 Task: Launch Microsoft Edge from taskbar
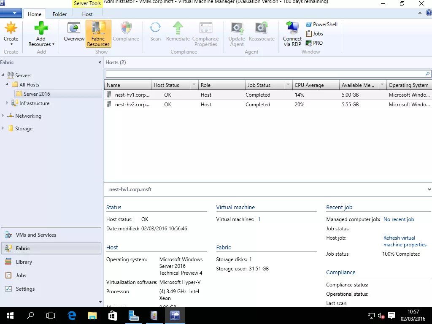[x=72, y=316]
